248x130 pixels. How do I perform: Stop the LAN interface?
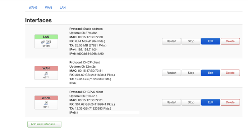pos(191,41)
